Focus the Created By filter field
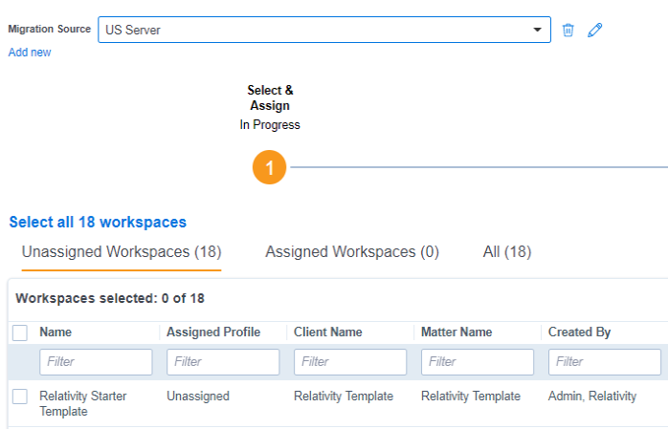 [605, 362]
